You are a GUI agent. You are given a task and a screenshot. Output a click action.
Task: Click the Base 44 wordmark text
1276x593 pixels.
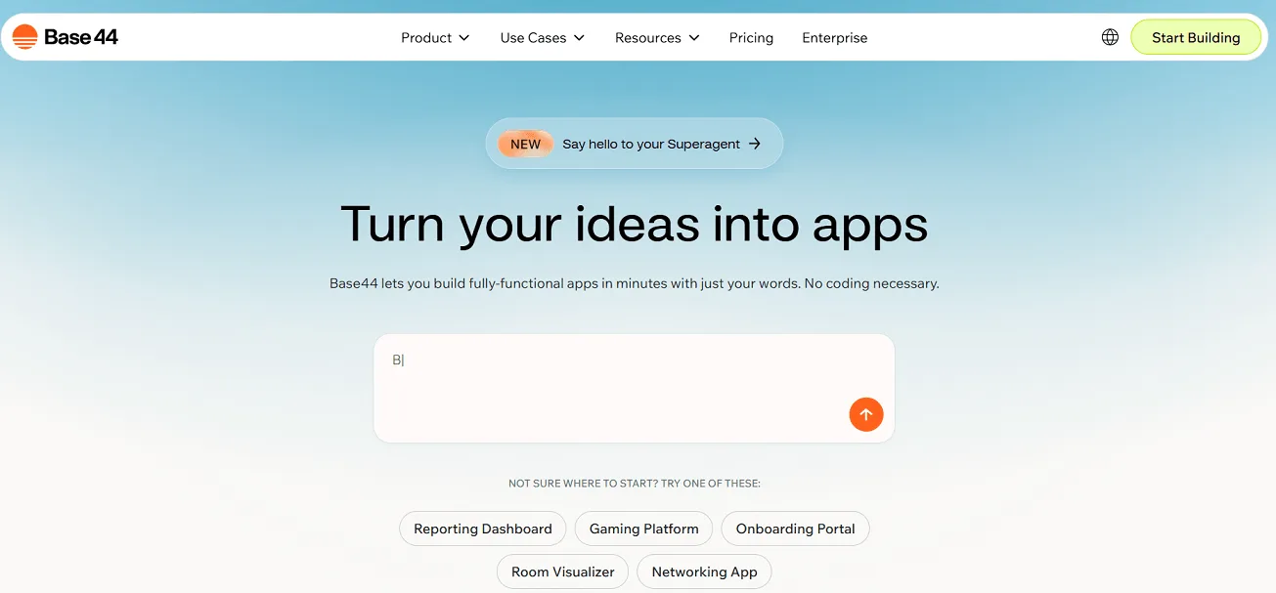pyautogui.click(x=81, y=37)
